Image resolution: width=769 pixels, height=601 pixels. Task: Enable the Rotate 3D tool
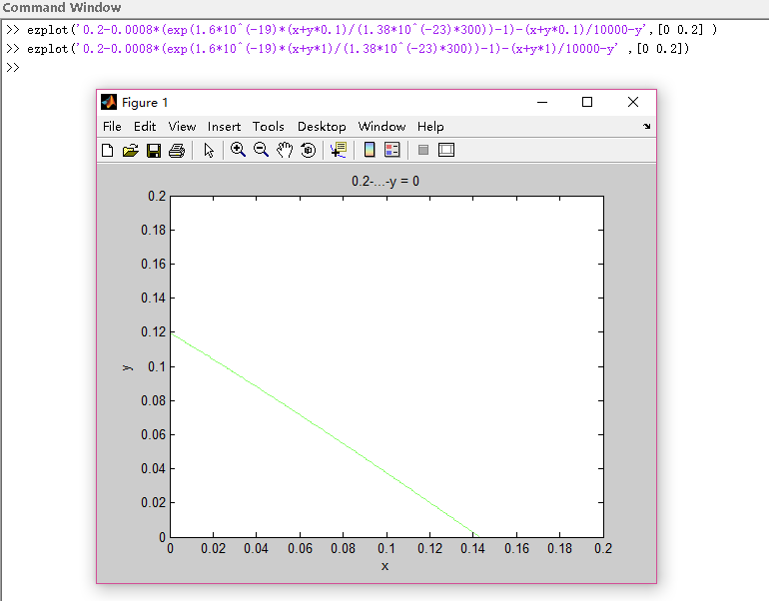[308, 150]
